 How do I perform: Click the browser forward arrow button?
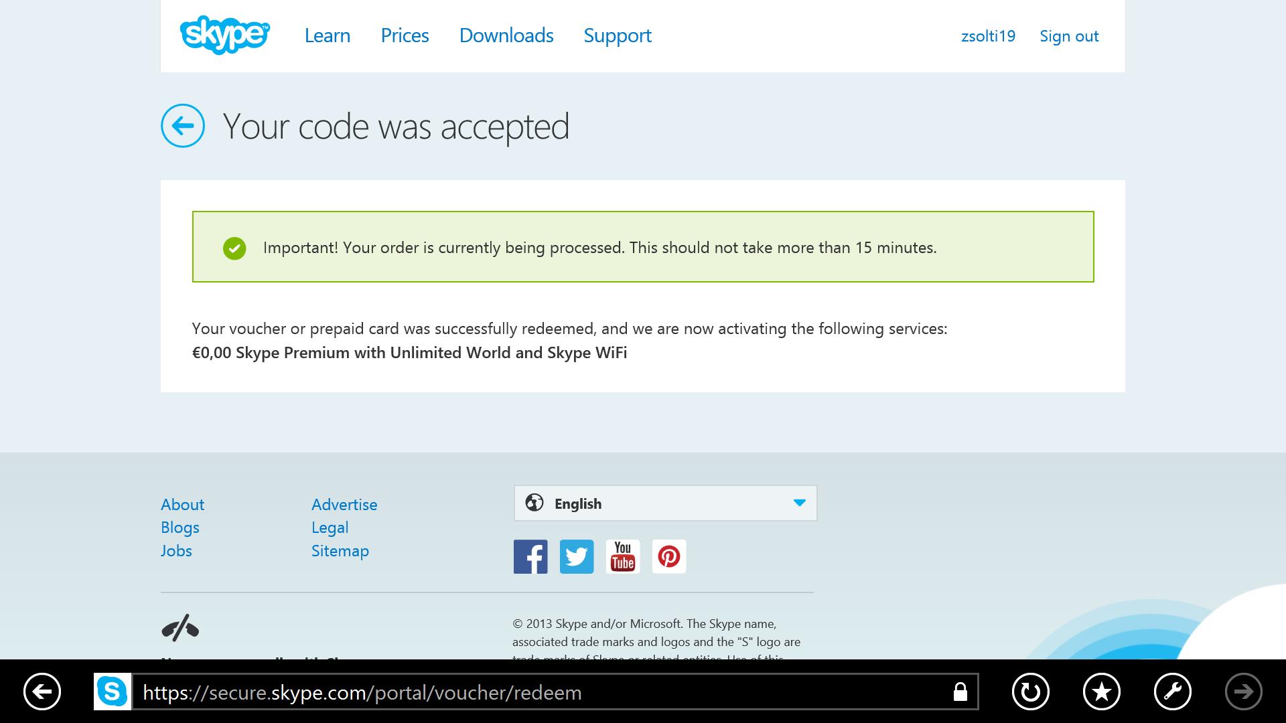tap(1243, 692)
